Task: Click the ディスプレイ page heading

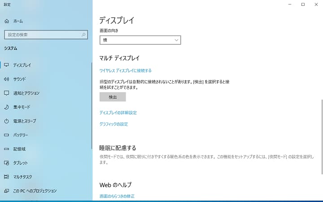Action: tap(117, 20)
